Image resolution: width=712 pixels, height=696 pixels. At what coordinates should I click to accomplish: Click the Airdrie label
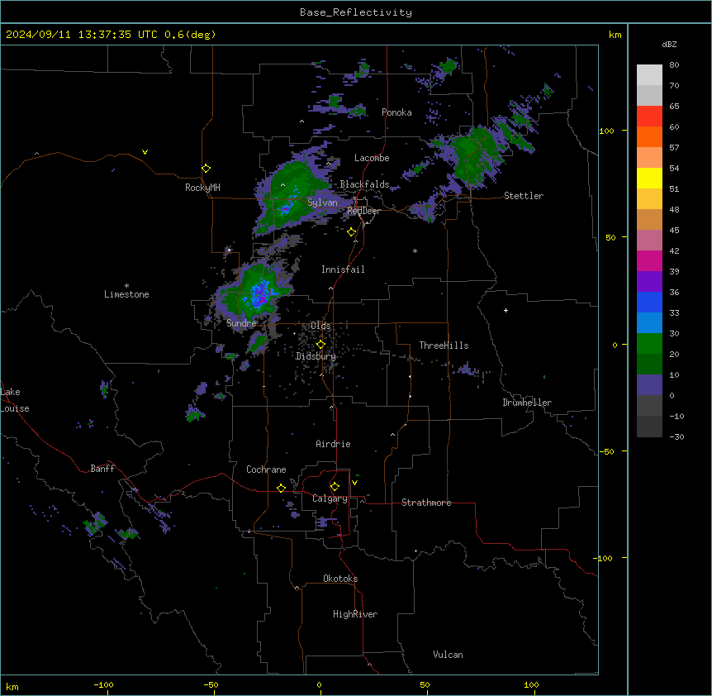(x=333, y=444)
